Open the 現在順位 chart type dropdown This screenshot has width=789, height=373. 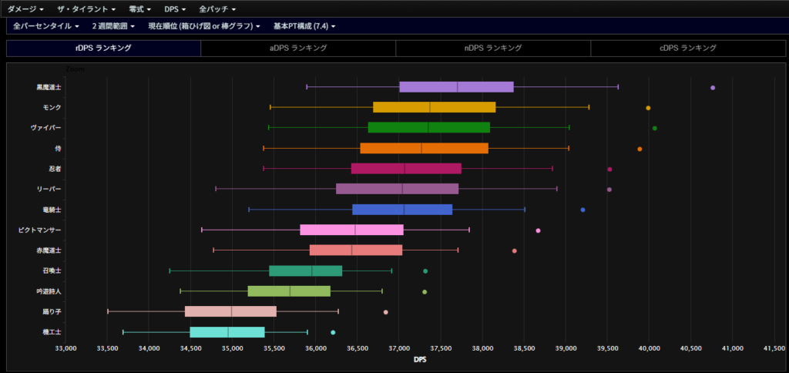204,26
